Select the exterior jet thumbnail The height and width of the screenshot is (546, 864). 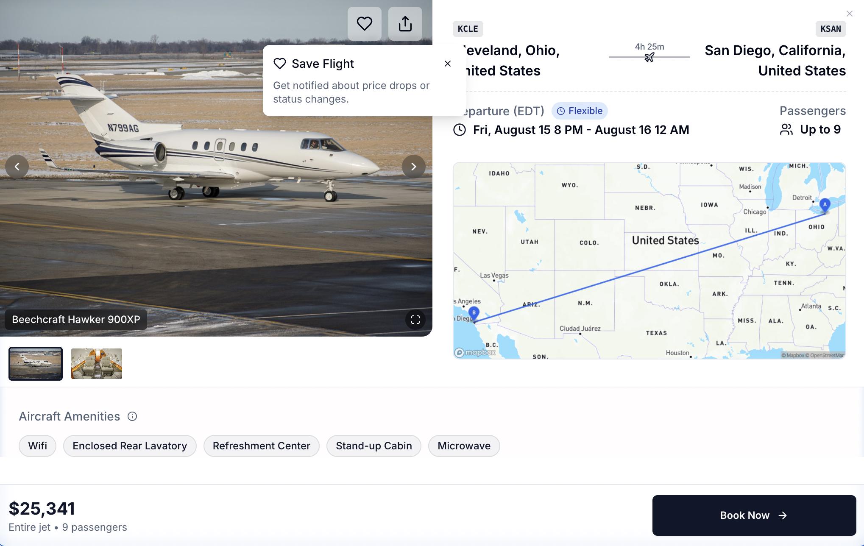point(36,364)
